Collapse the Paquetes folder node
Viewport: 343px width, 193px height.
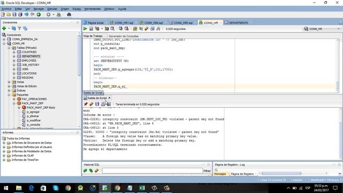pyautogui.click(x=9, y=95)
